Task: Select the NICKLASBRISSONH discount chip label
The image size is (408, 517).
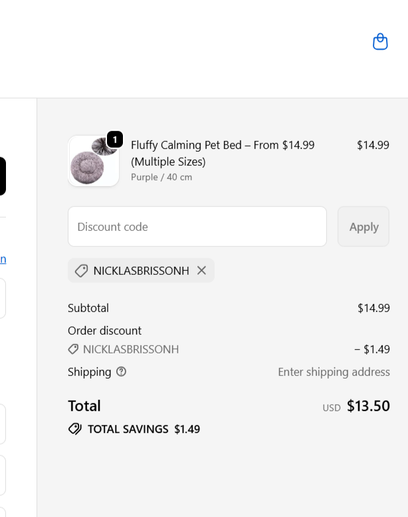Action: (x=141, y=271)
